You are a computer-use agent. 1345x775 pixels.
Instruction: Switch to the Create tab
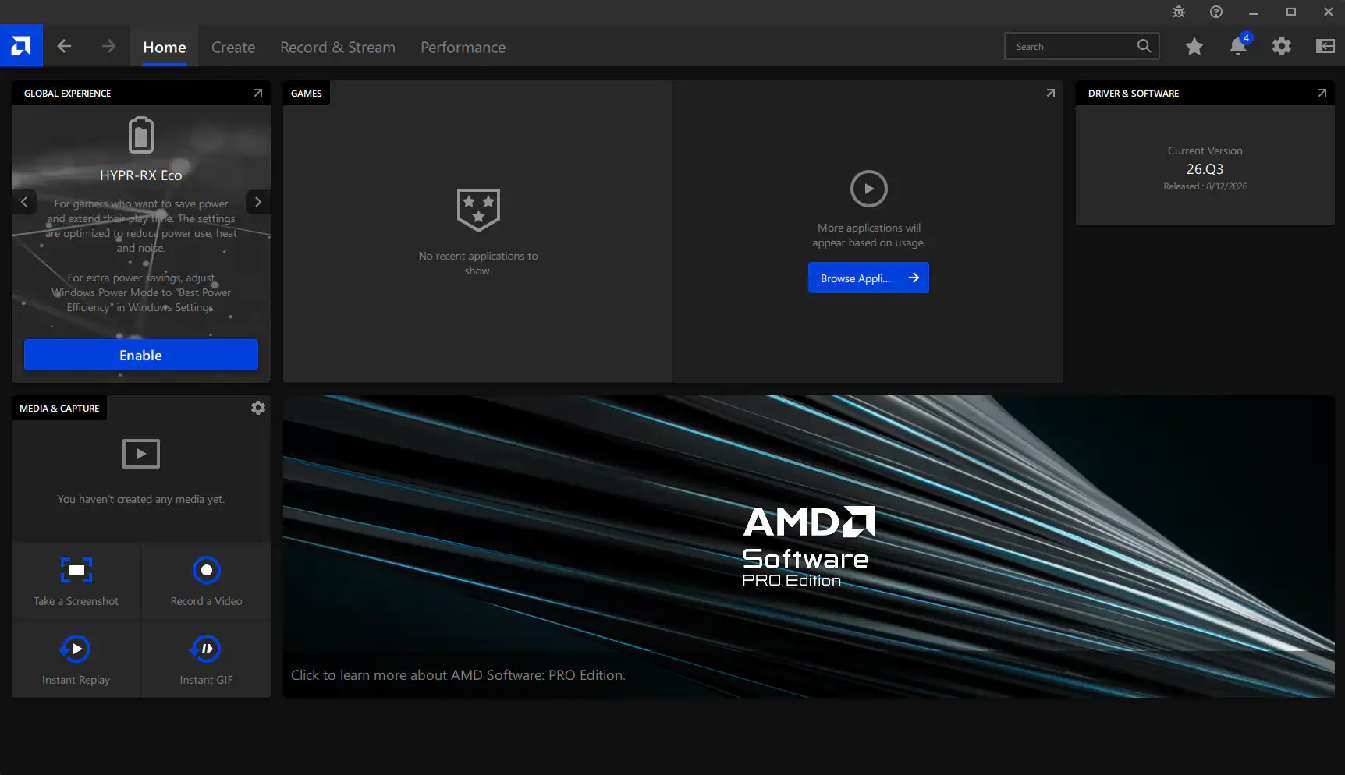coord(233,47)
